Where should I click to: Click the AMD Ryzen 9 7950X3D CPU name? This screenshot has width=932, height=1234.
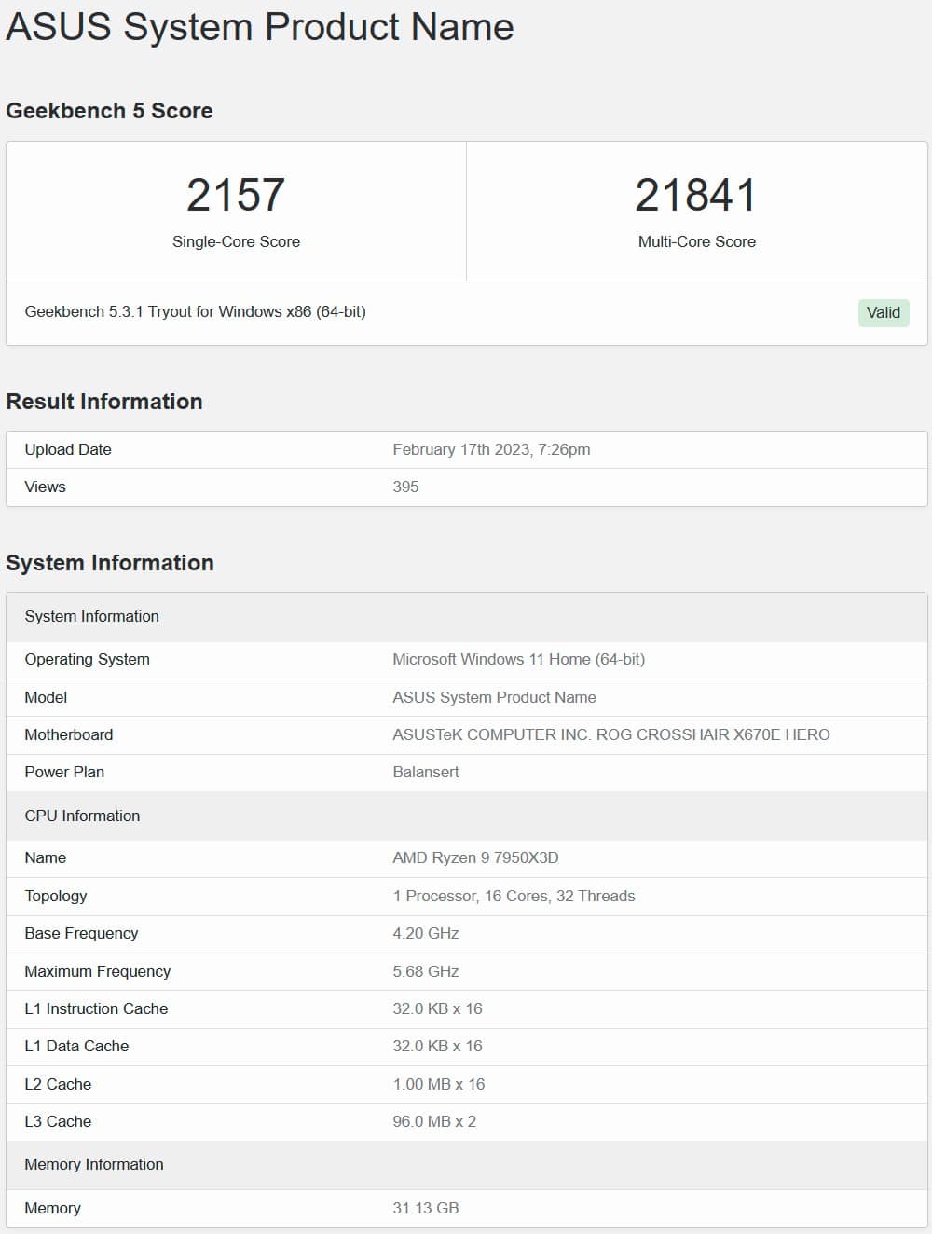[x=475, y=858]
